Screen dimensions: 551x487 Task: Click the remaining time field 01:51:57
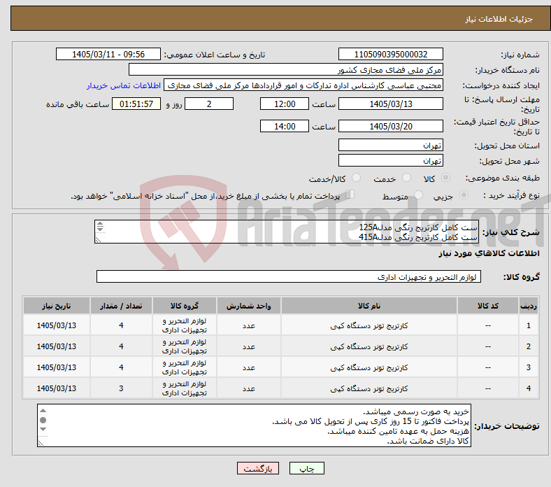(136, 104)
